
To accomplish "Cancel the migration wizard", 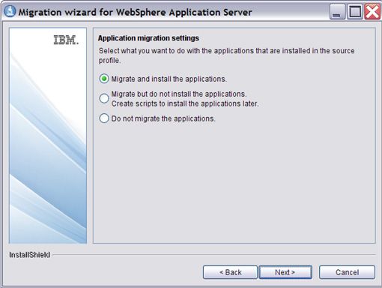I will click(347, 272).
